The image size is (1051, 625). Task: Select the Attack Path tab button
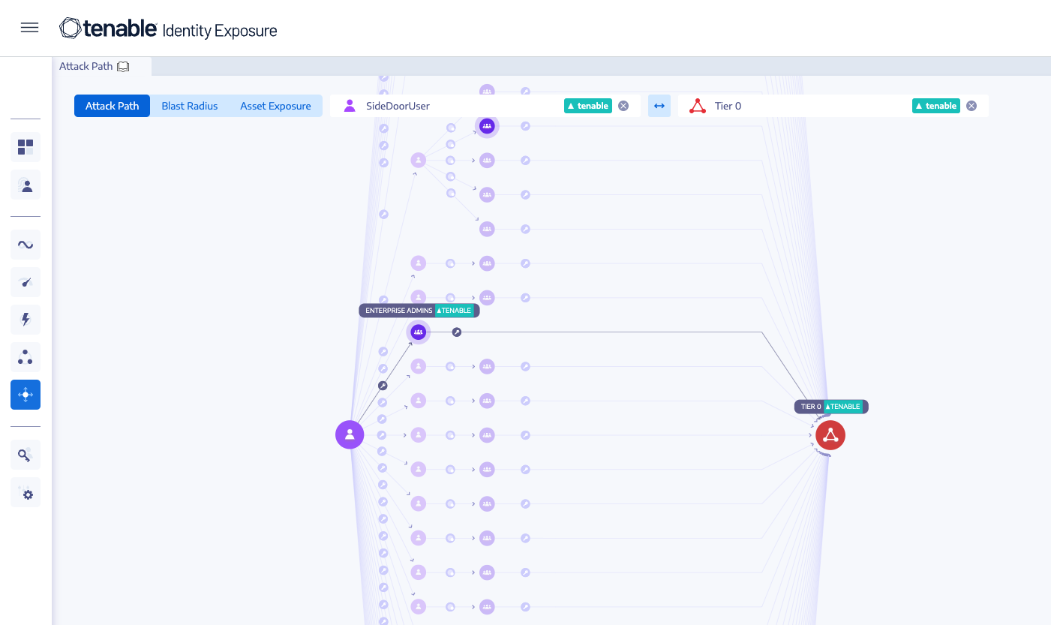[112, 106]
